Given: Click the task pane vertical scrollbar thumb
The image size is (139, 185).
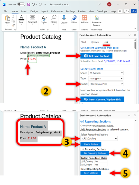Looking at the screenshot, I should pyautogui.click(x=135, y=45).
